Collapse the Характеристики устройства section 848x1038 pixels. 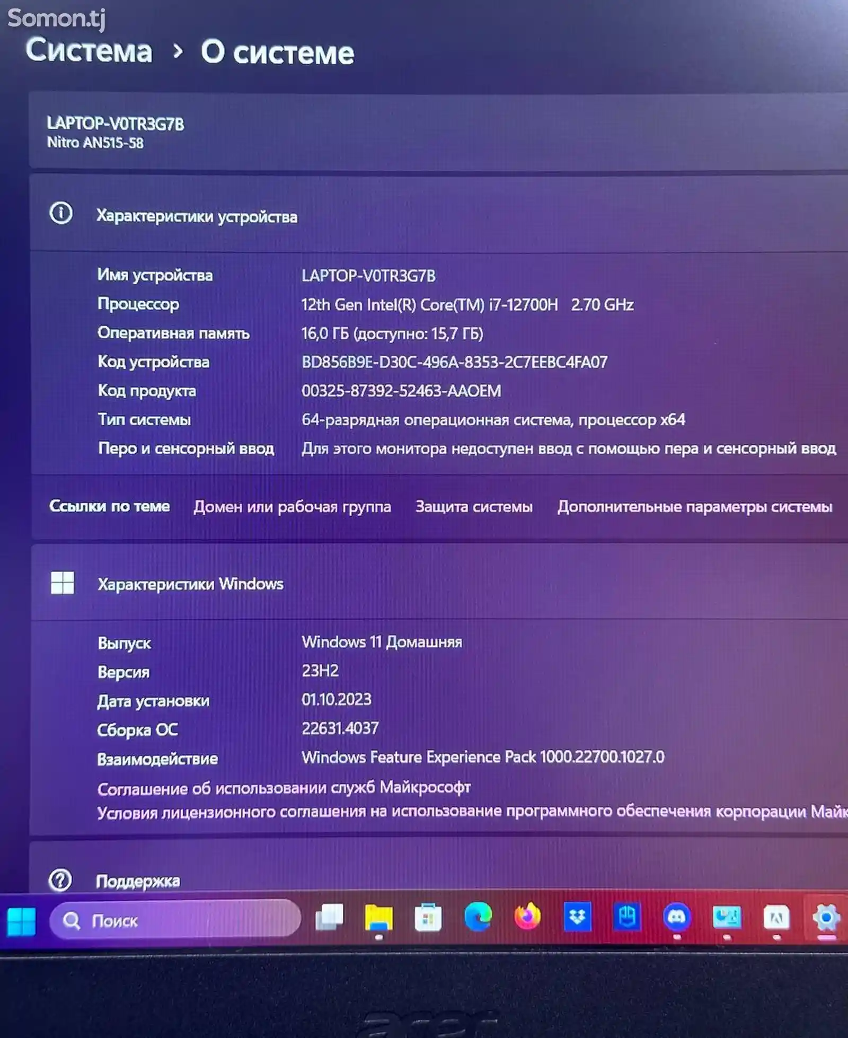(x=439, y=214)
